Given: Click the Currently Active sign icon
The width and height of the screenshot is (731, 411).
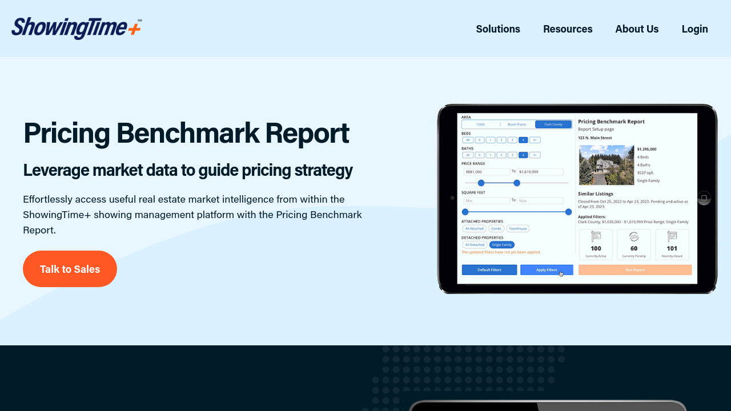Looking at the screenshot, I should click(x=596, y=237).
